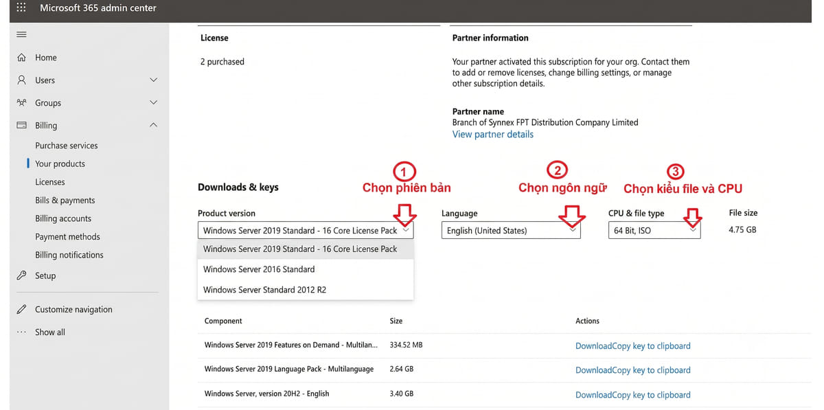Select Windows Server 2016 Standard option
This screenshot has width=824, height=410.
click(306, 269)
